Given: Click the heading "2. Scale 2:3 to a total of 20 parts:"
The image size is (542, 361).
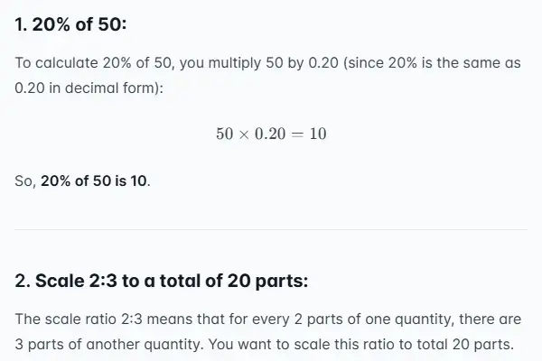Looking at the screenshot, I should click(163, 280).
